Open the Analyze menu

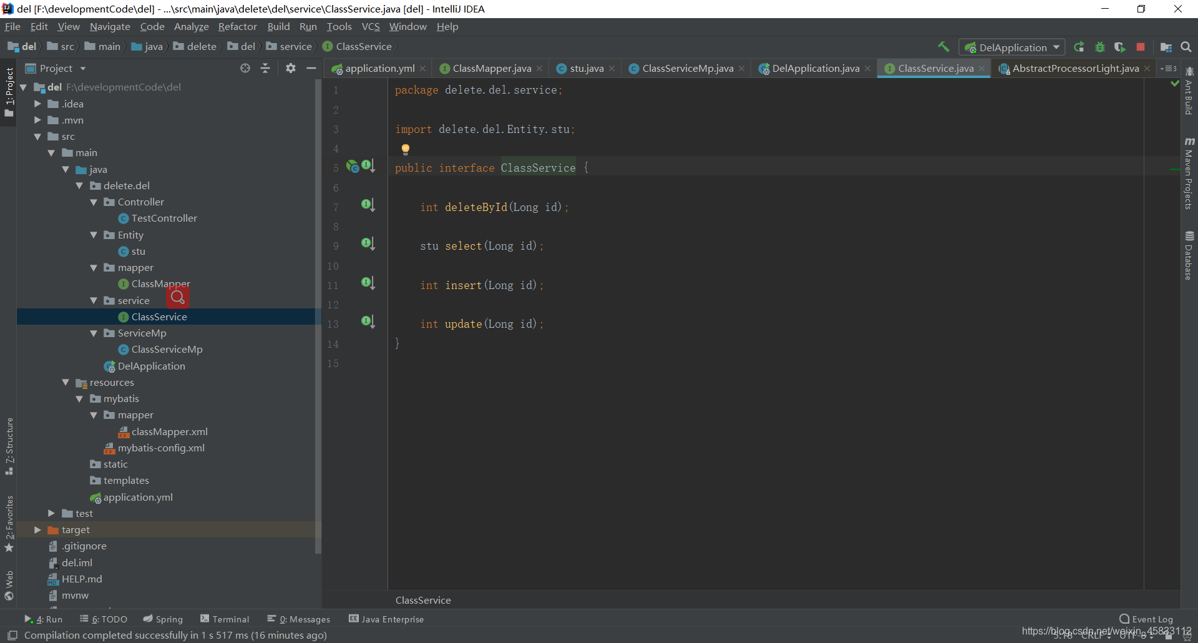(x=191, y=27)
